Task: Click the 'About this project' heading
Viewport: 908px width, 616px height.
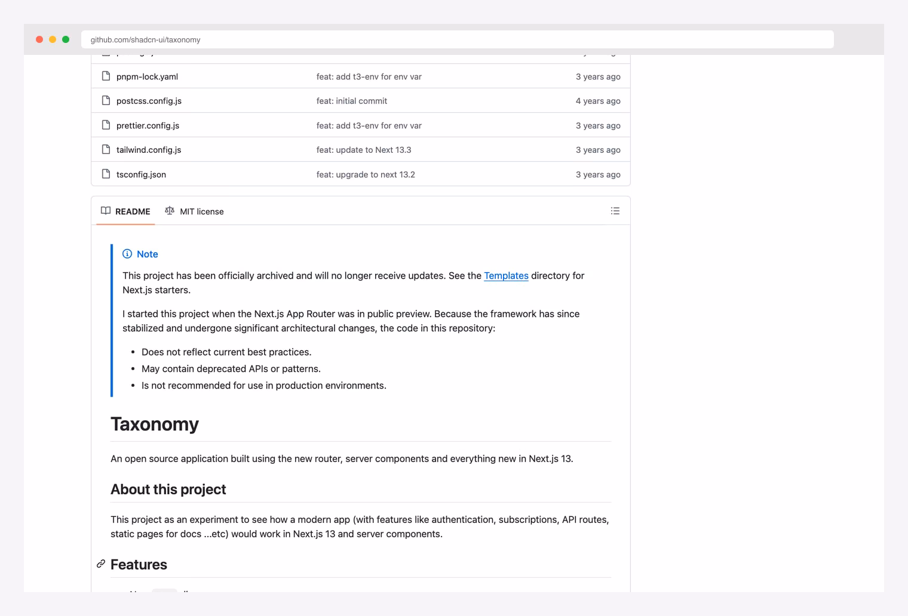Action: [168, 489]
